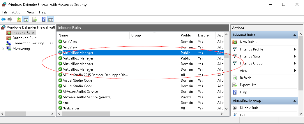Click the Disable Rule icon
This screenshot has width=304, height=124.
235,108
